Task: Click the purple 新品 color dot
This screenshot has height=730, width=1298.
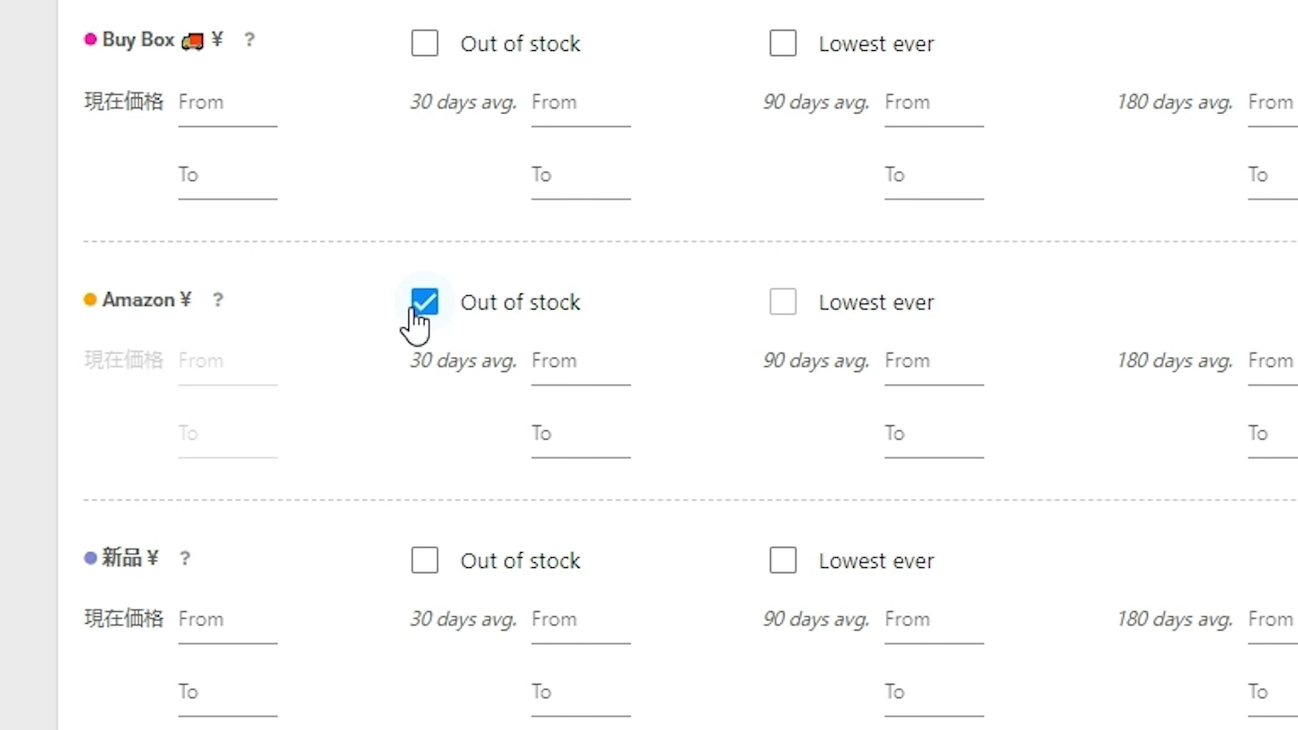Action: [90, 558]
